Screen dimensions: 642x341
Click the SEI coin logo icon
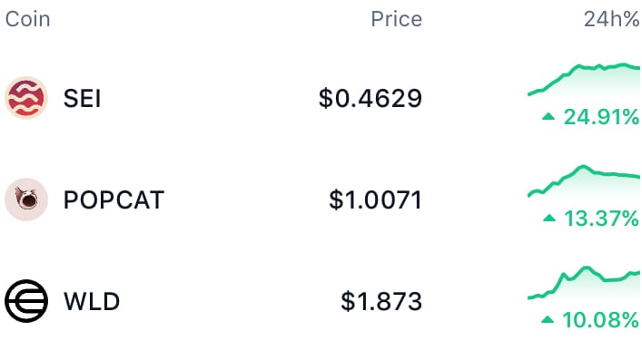pyautogui.click(x=26, y=98)
